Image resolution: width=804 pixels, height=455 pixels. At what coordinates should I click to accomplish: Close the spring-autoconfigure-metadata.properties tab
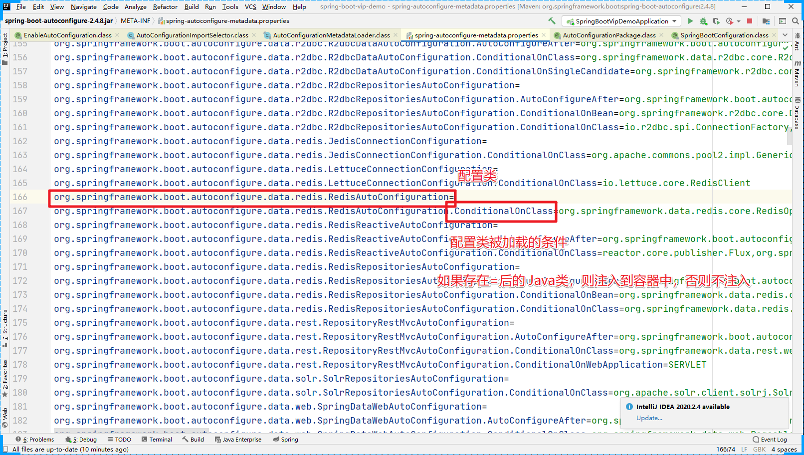544,35
